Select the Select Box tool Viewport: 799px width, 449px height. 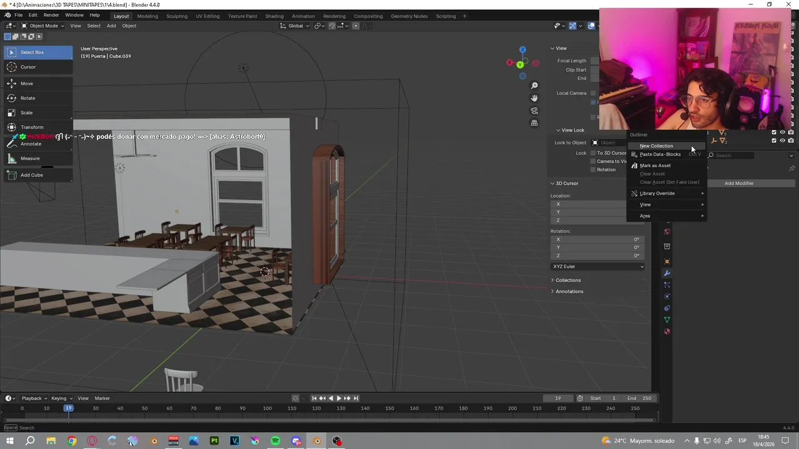click(x=38, y=52)
